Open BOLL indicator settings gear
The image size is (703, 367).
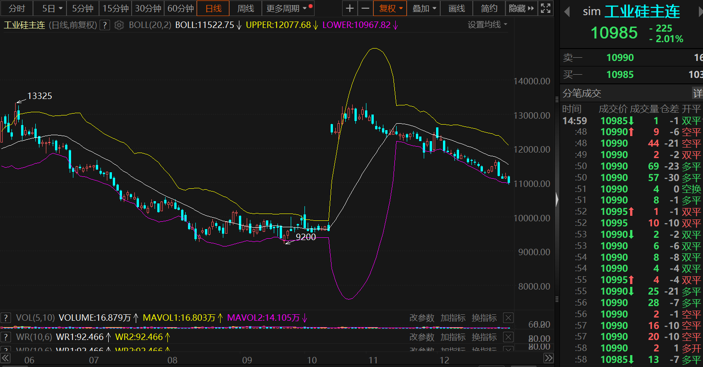click(119, 25)
